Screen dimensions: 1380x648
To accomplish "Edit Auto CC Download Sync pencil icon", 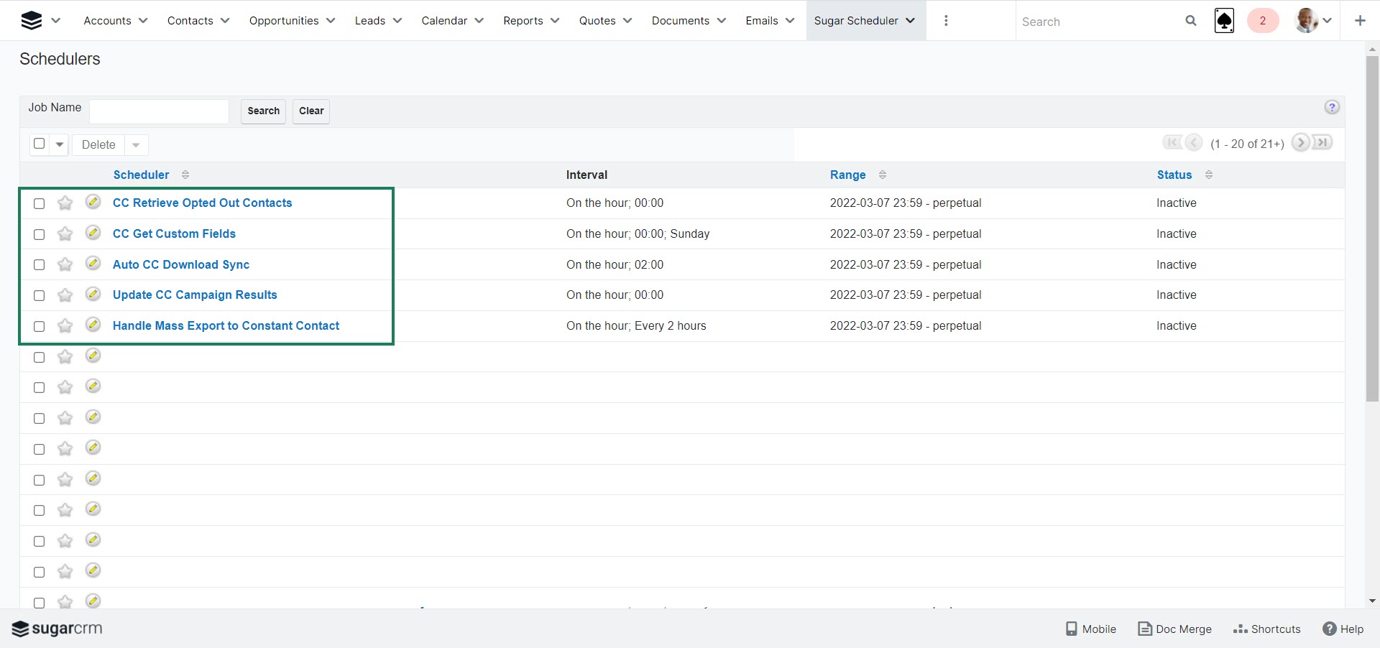I will pyautogui.click(x=93, y=264).
